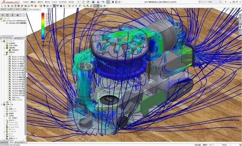Screen dimensions: 242x146
Task: Click inside the command search field
Action: click(209, 2)
